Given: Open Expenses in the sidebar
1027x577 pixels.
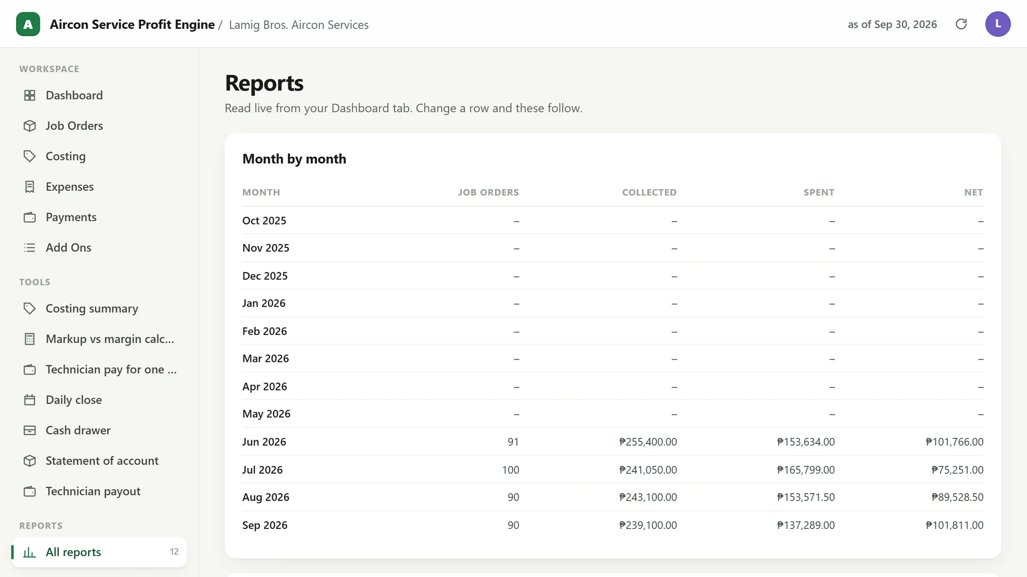Looking at the screenshot, I should 99,186.
